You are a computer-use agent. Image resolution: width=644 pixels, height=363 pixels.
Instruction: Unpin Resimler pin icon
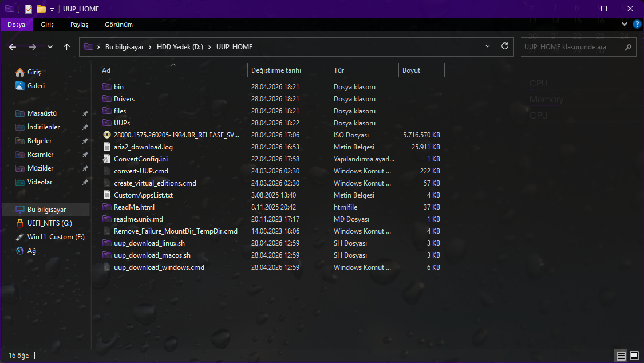tap(85, 155)
